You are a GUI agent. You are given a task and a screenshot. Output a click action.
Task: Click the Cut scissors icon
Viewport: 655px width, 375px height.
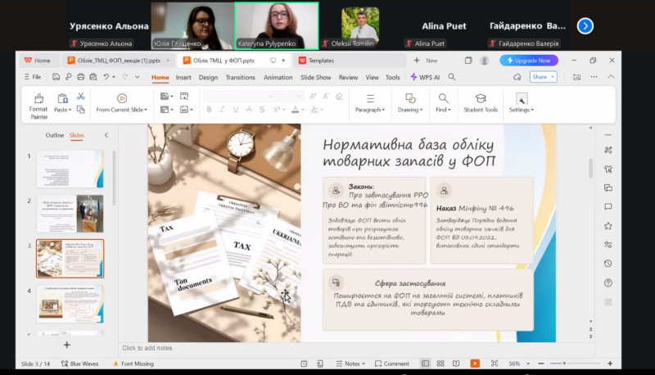81,97
